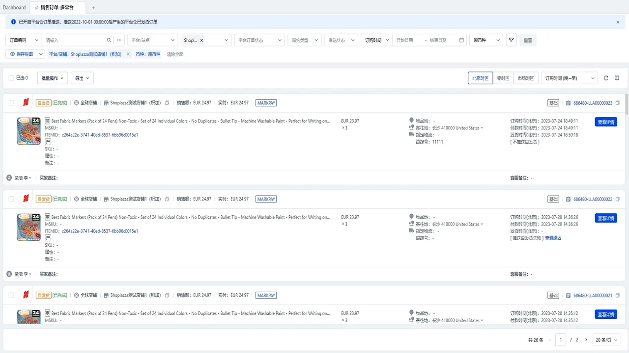Viewport: 629px width, 353px height.
Task: Click the copy icon next to Shoplazza测试店铺1
Action: click(167, 102)
